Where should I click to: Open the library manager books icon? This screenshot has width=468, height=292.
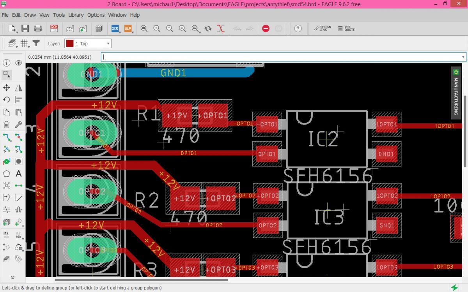coord(99,28)
